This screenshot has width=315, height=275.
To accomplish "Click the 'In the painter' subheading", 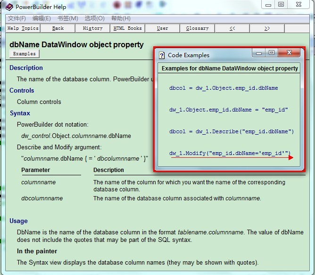I will click(37, 251).
